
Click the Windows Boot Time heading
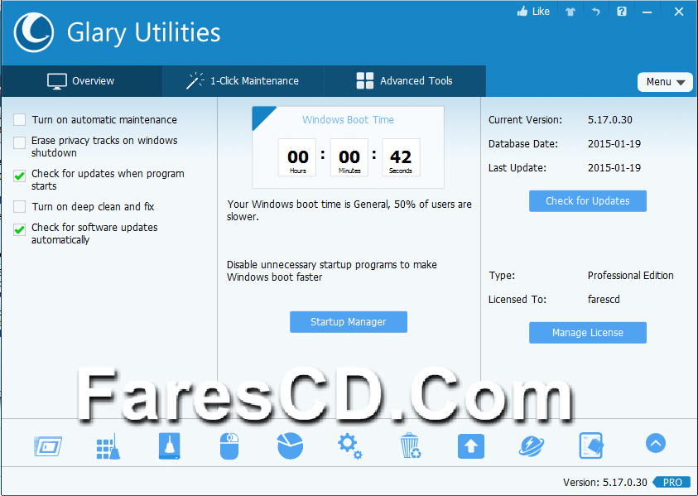point(348,120)
